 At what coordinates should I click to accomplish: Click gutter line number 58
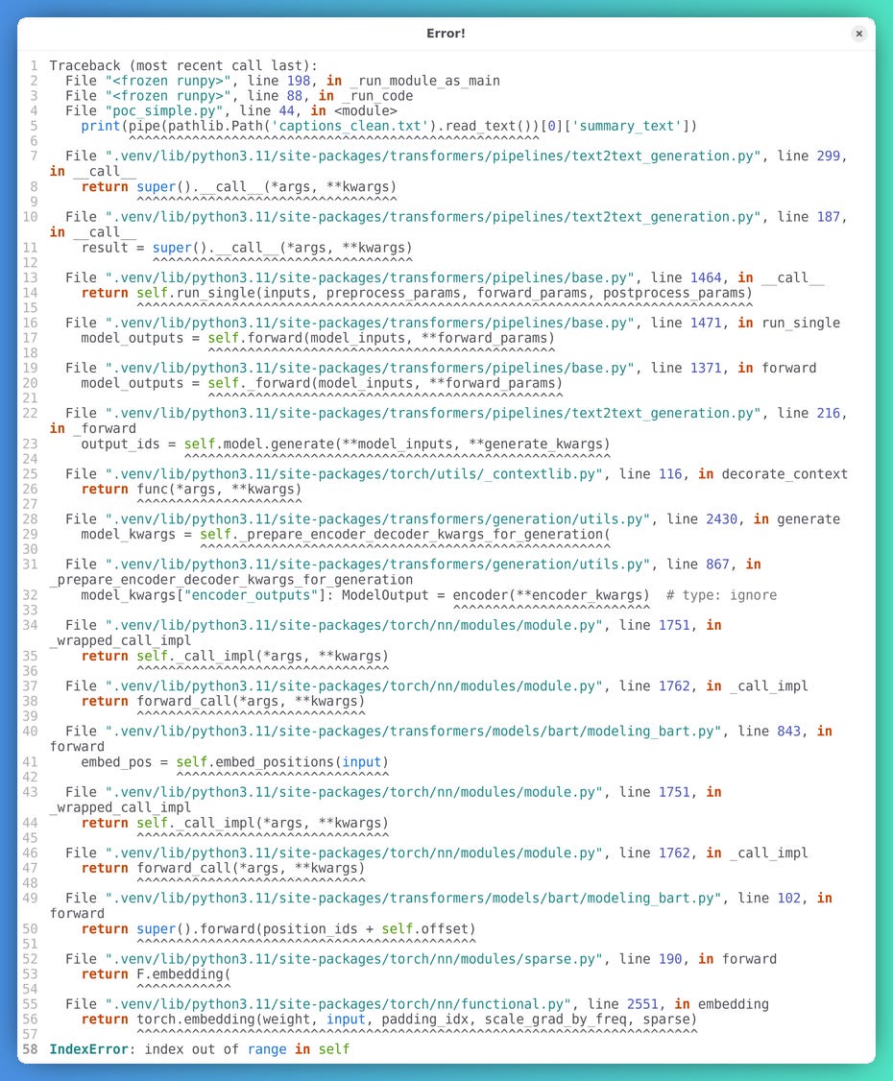[x=31, y=1049]
